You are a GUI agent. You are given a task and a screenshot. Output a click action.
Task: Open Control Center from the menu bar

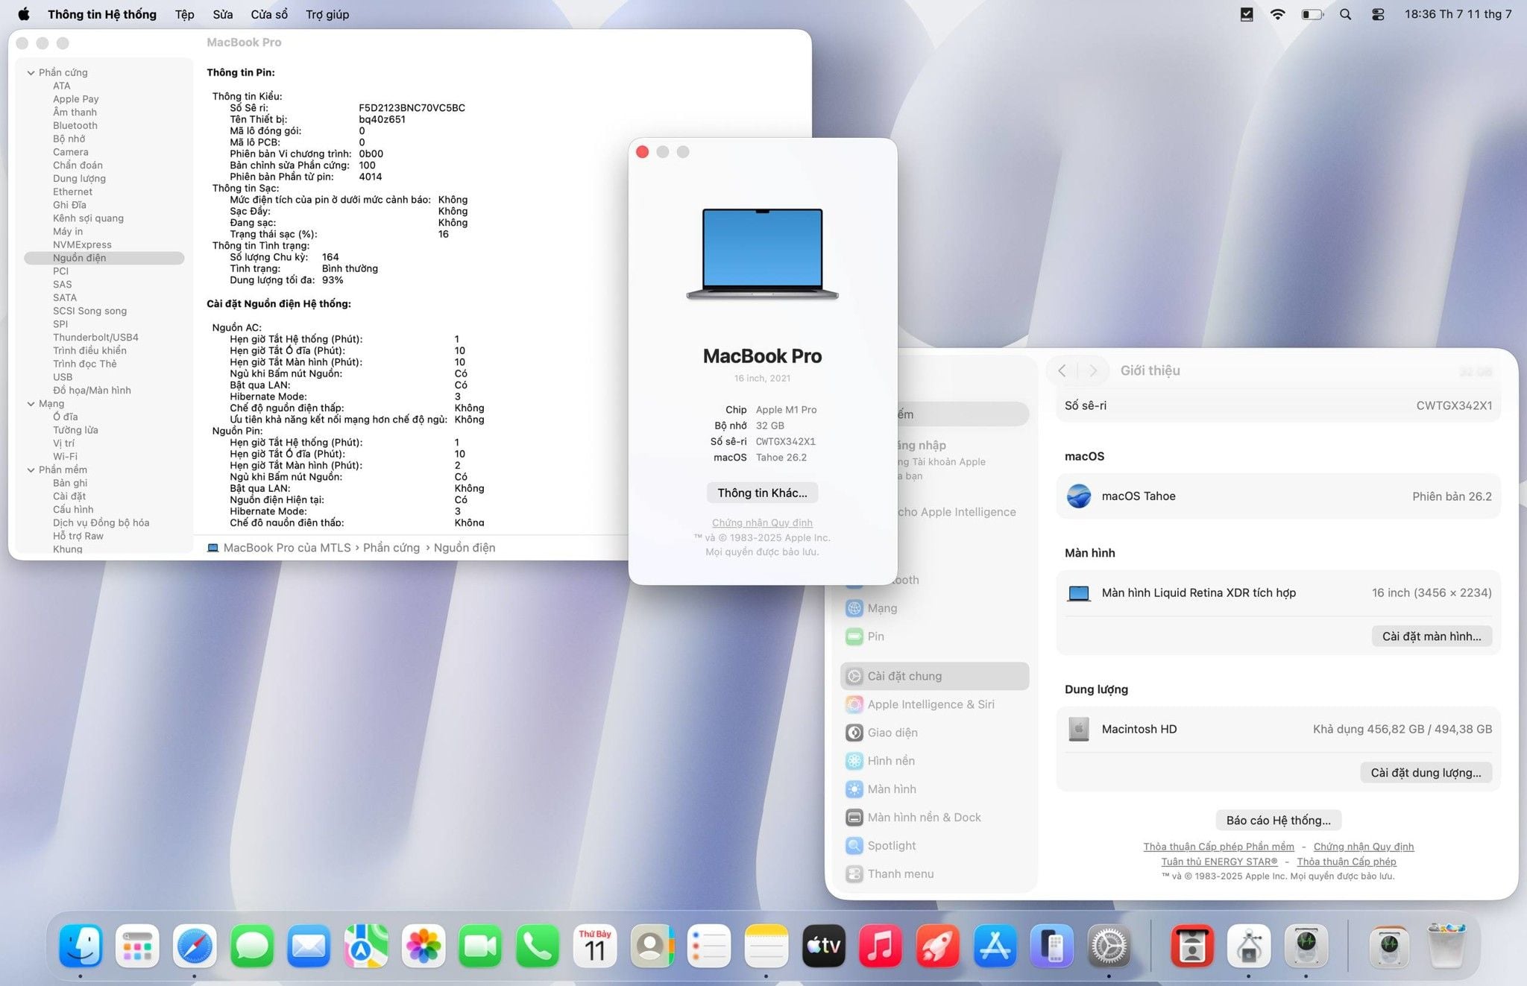pos(1378,14)
